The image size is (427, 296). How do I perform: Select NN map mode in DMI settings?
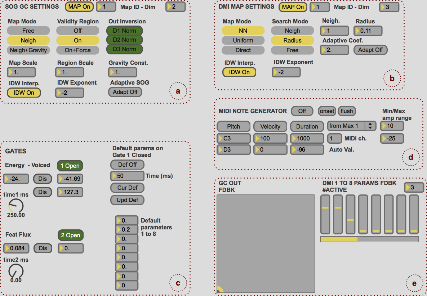[243, 31]
